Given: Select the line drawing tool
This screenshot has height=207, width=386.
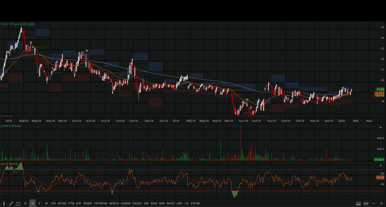Looking at the screenshot, I should point(11,203).
